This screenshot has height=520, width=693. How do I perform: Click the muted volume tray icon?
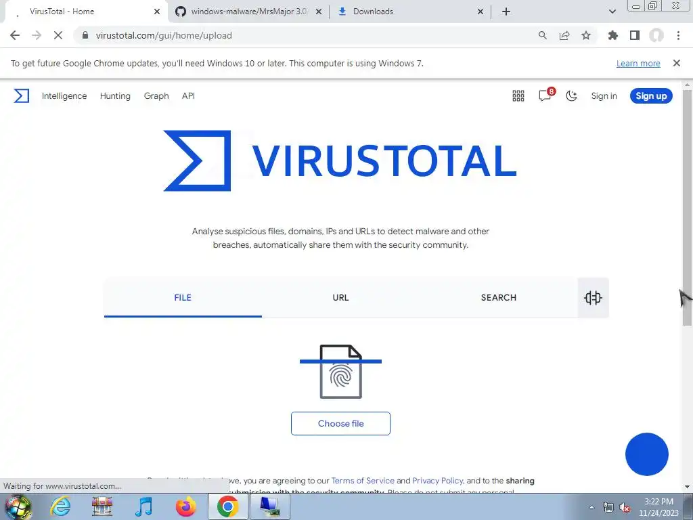625,507
